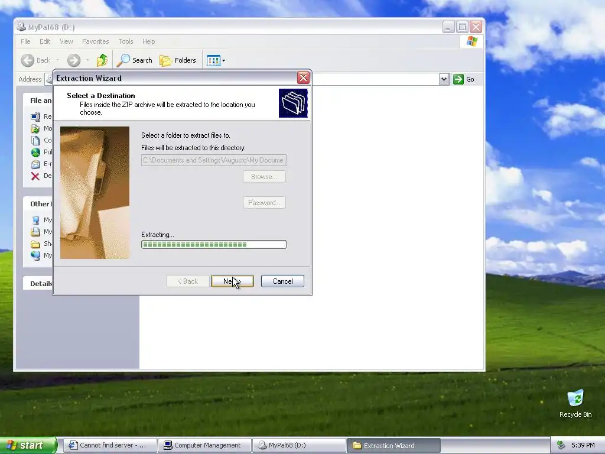The width and height of the screenshot is (605, 454).
Task: Open the Tools menu
Action: pos(125,41)
